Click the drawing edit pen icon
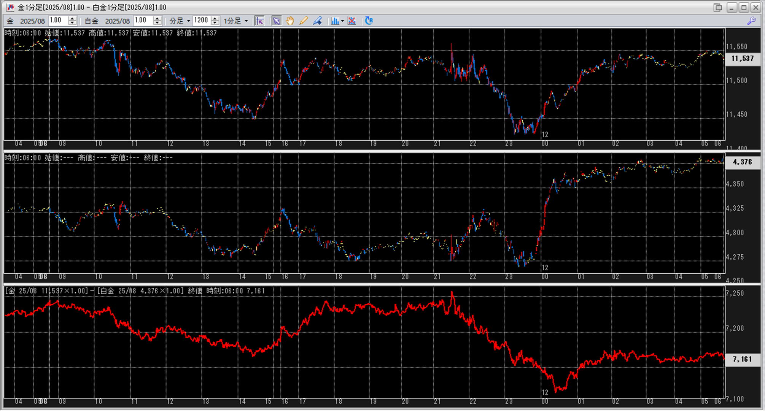Viewport: 765px width, 411px height. [x=317, y=21]
